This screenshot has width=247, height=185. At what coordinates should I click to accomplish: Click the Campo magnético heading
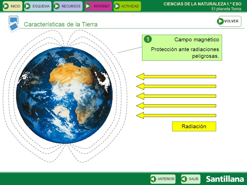pyautogui.click(x=197, y=40)
